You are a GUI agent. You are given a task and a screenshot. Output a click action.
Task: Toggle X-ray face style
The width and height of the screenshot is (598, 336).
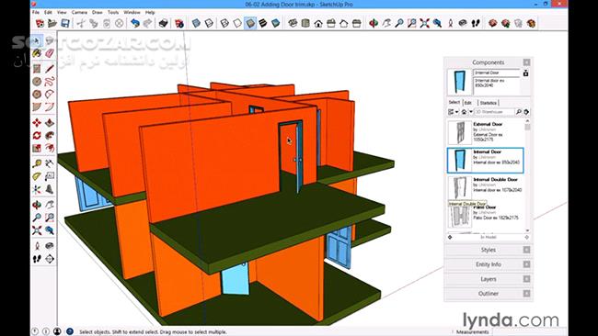[196, 24]
